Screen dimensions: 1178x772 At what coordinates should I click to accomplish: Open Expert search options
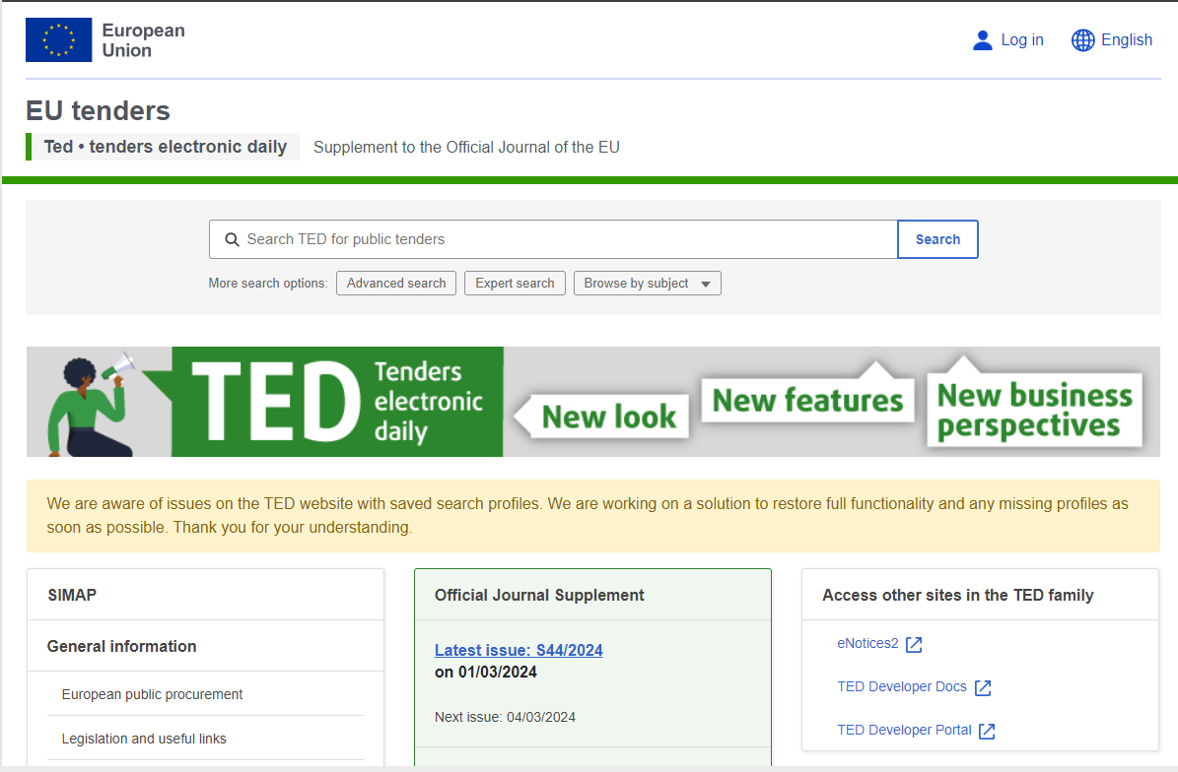[515, 283]
